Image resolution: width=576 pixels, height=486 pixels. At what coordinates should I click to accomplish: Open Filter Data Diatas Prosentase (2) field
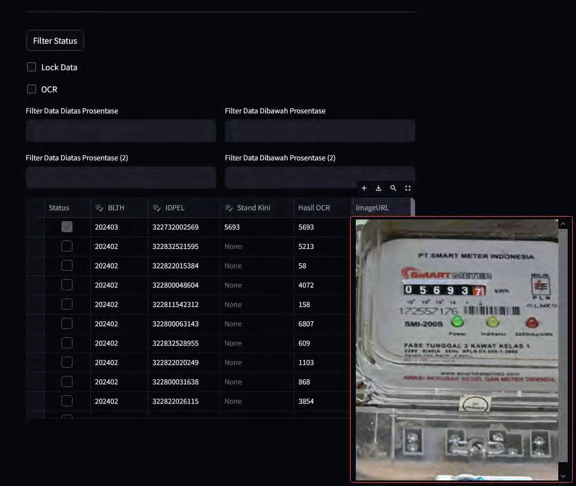[121, 178]
